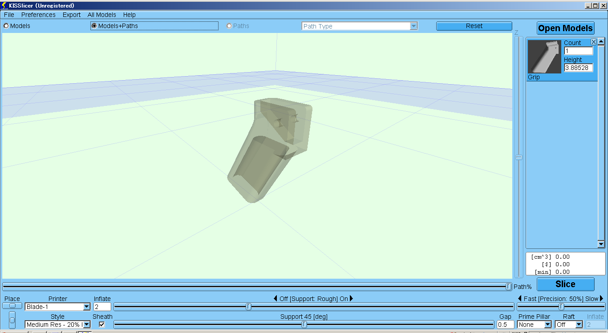The image size is (608, 333).
Task: Click the left arrow beside Off Support label
Action: tap(276, 299)
